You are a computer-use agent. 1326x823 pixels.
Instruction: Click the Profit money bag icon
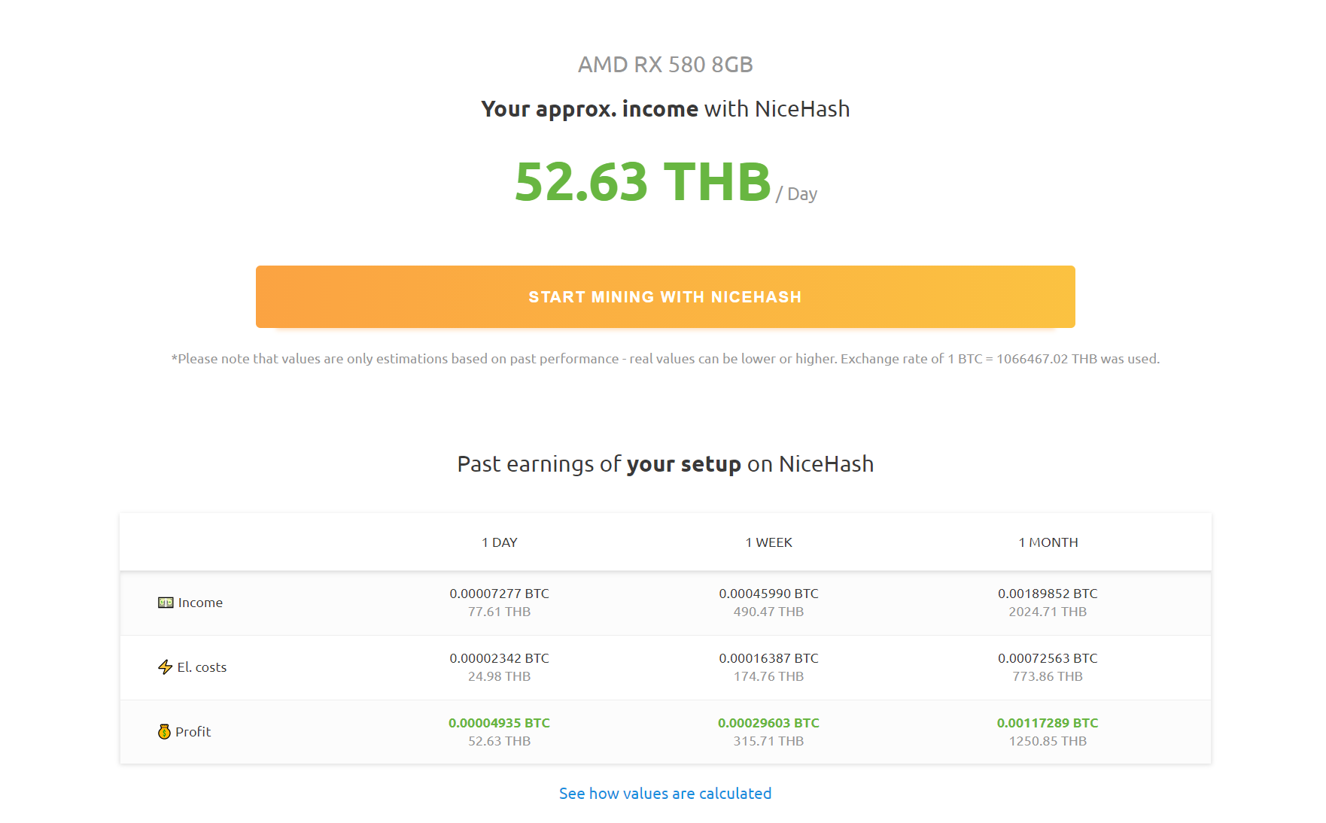pos(164,732)
